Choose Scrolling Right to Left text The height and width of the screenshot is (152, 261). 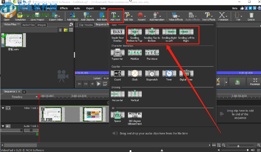tap(169, 35)
